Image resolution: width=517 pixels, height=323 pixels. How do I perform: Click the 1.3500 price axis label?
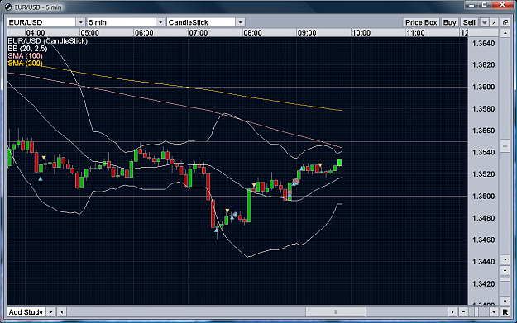pyautogui.click(x=484, y=197)
